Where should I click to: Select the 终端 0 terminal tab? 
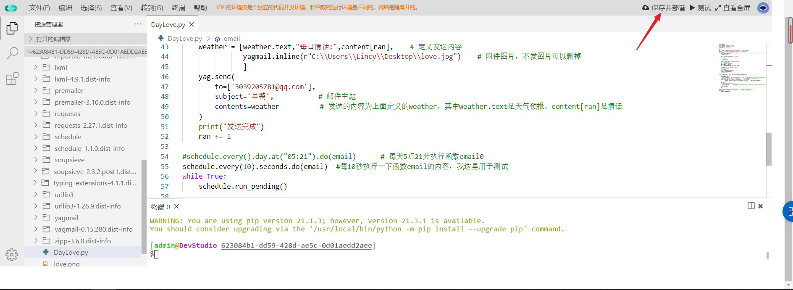tap(160, 207)
